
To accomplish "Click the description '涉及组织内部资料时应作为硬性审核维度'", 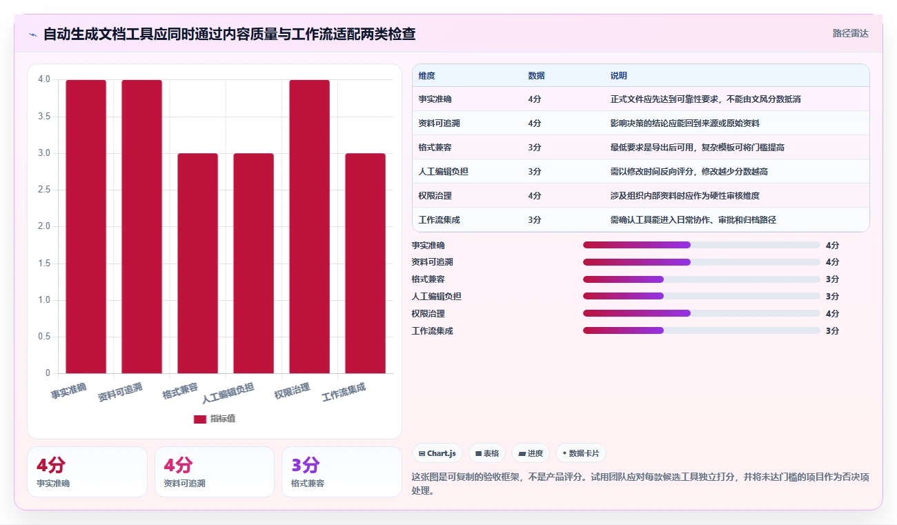I will (684, 196).
